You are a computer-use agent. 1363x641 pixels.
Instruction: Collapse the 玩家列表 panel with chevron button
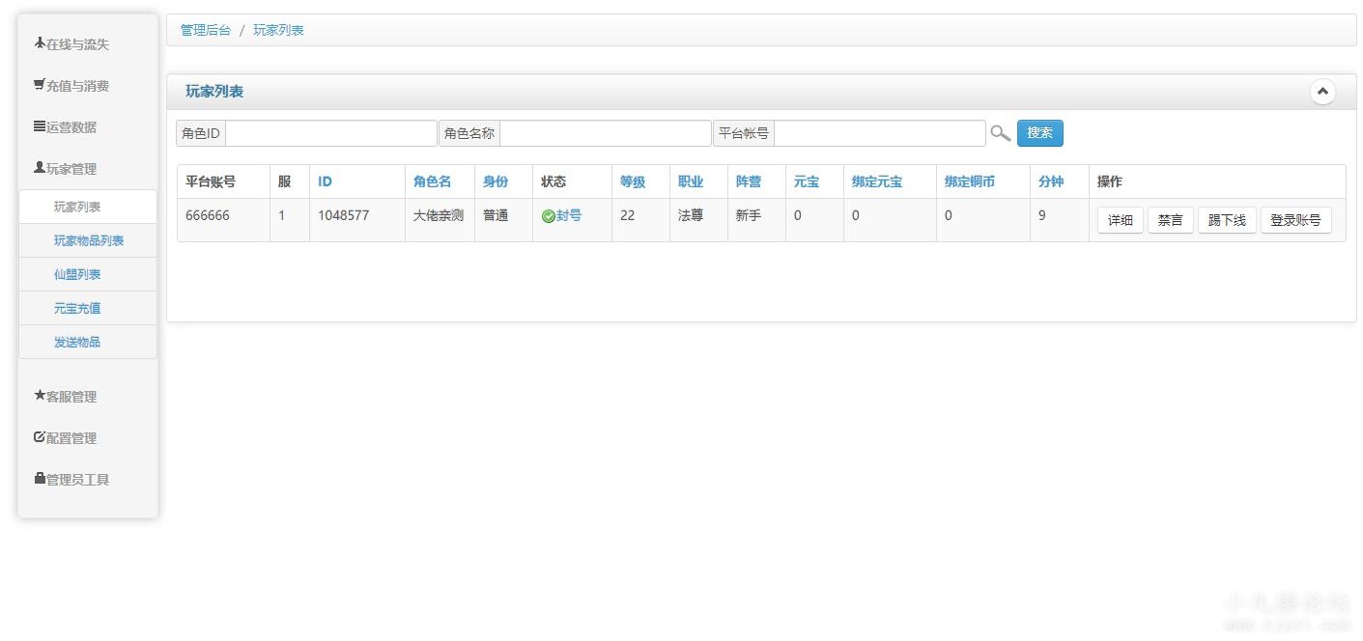[x=1322, y=92]
